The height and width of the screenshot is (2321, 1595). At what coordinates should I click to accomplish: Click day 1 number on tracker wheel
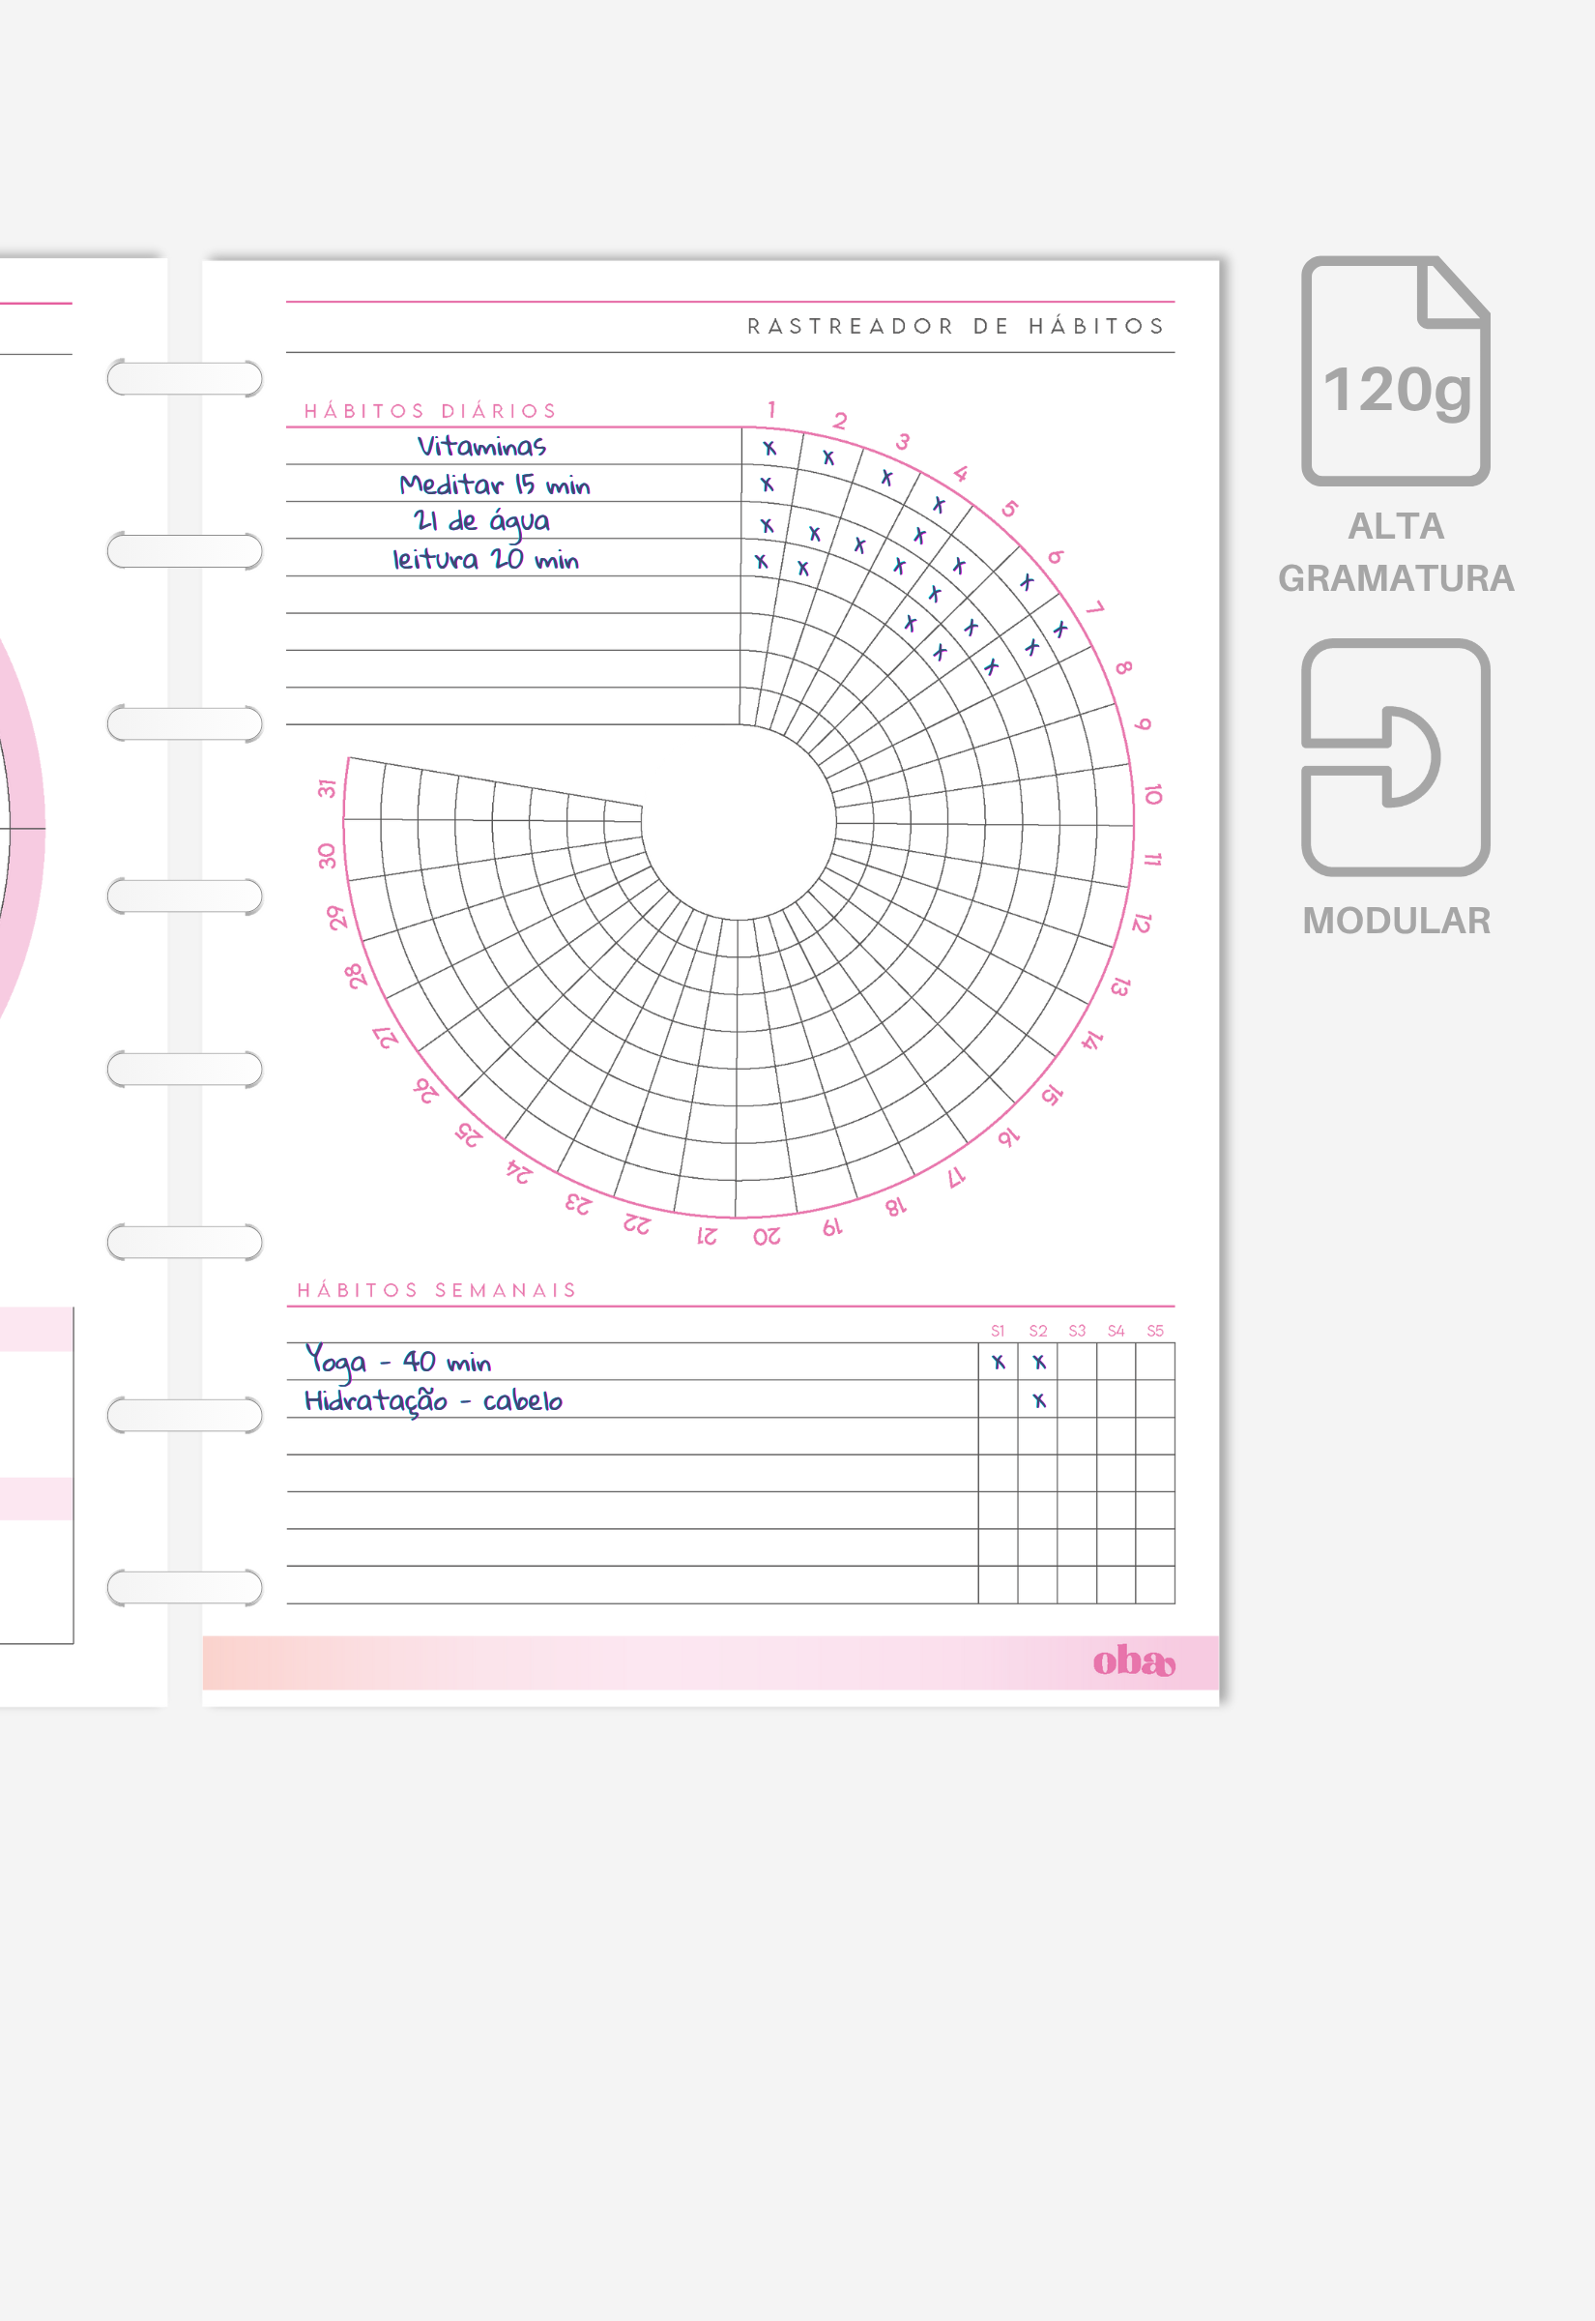(771, 409)
